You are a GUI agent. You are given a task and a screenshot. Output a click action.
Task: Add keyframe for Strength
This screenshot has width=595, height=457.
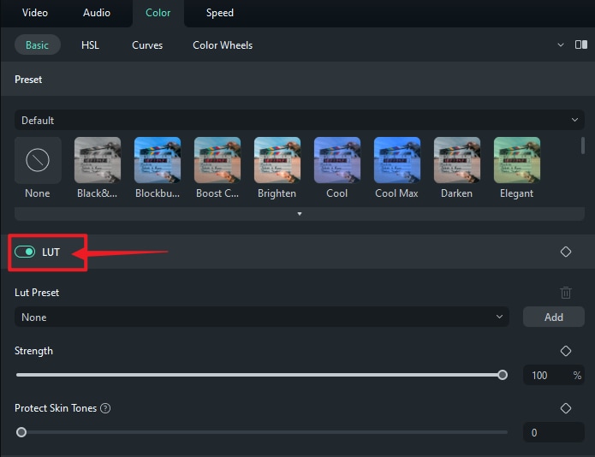point(566,351)
